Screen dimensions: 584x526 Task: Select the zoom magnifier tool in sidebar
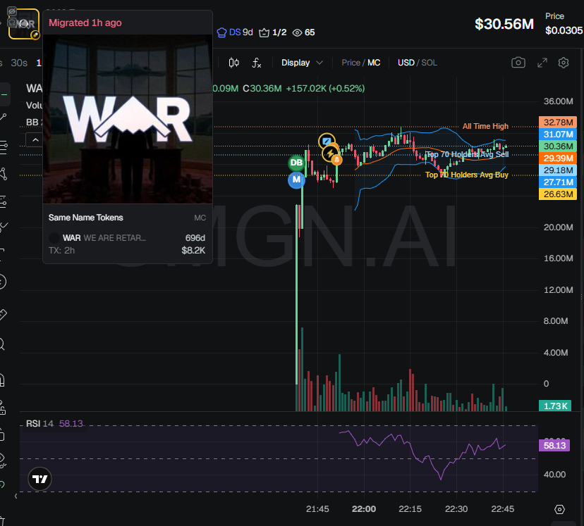pyautogui.click(x=2, y=344)
